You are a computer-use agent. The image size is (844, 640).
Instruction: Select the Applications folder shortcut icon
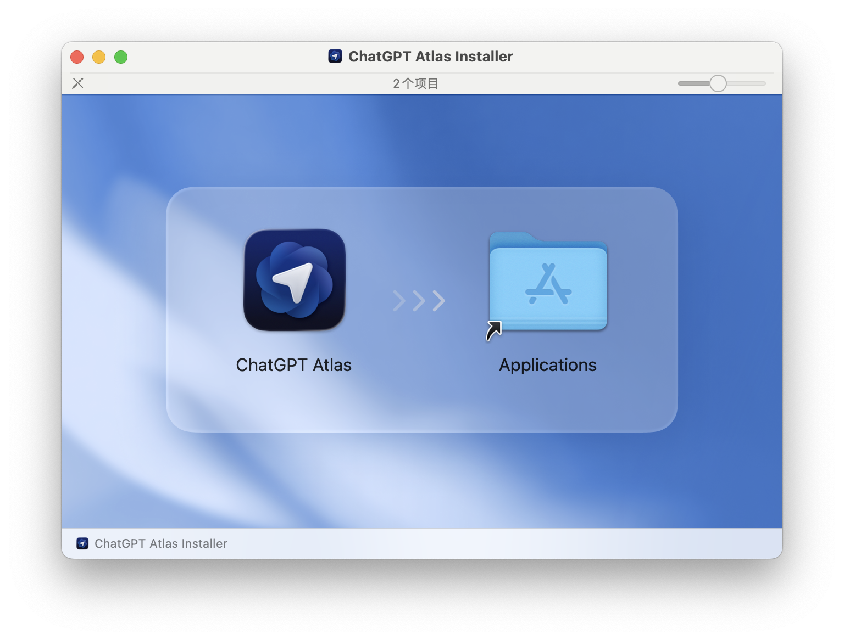point(548,281)
